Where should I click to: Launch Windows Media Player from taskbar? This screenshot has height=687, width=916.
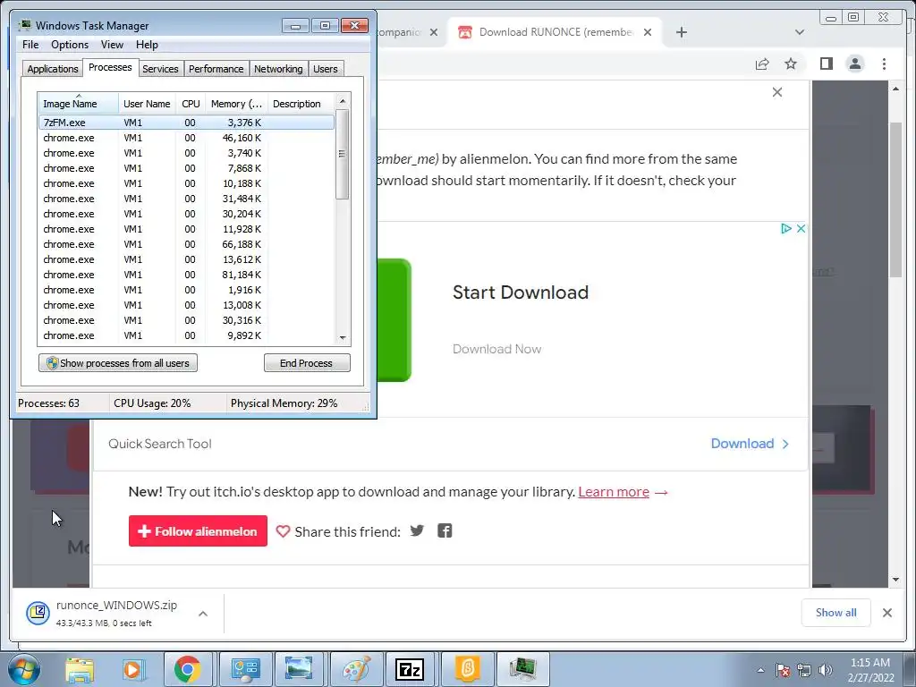(132, 669)
